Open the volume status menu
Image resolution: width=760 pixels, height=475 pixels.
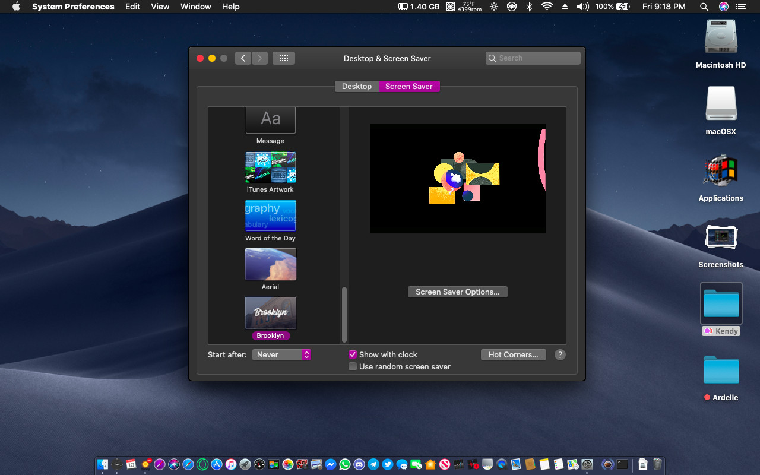(x=582, y=7)
